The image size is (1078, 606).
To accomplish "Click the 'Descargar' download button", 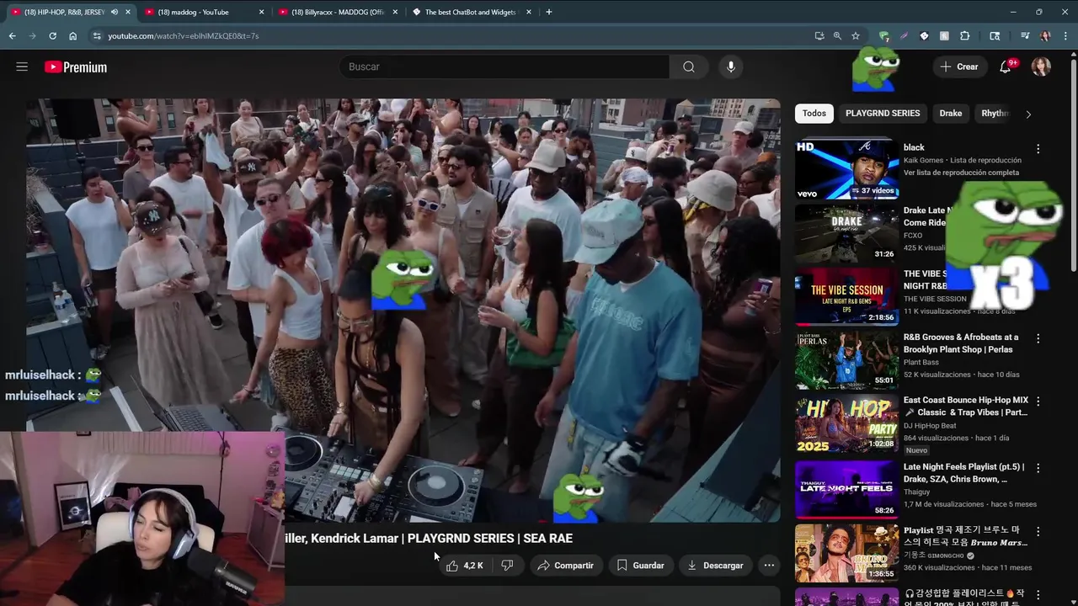I will 715,566.
